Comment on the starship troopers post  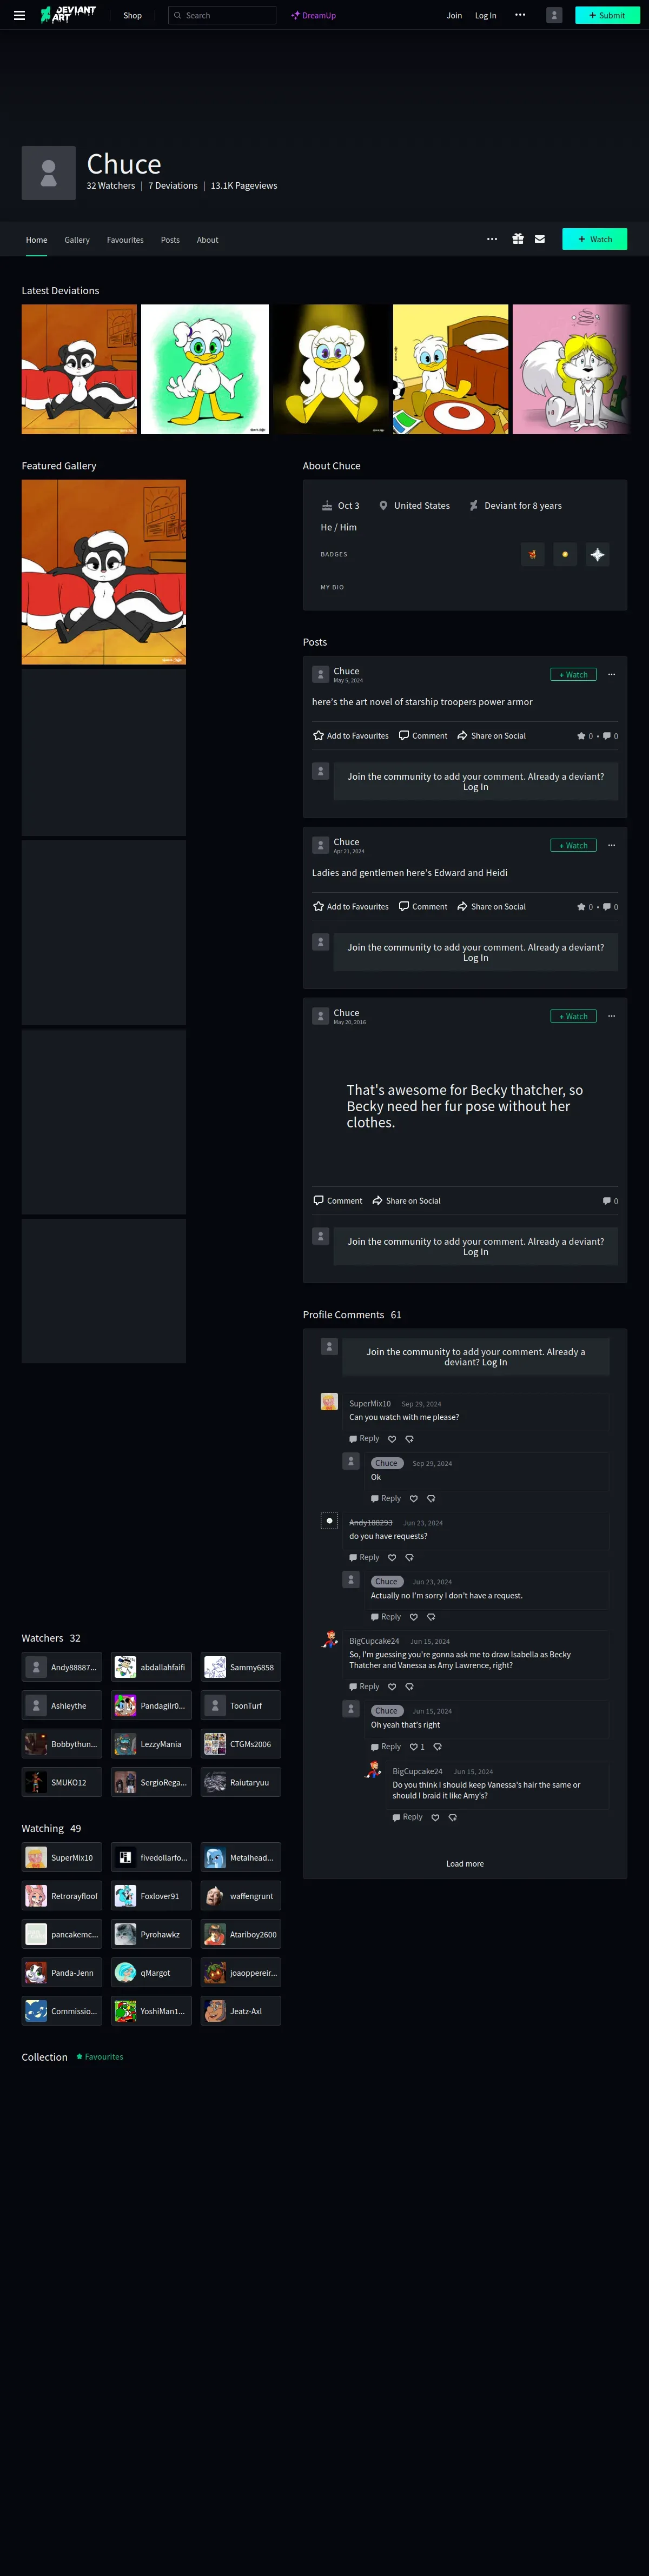click(x=423, y=735)
